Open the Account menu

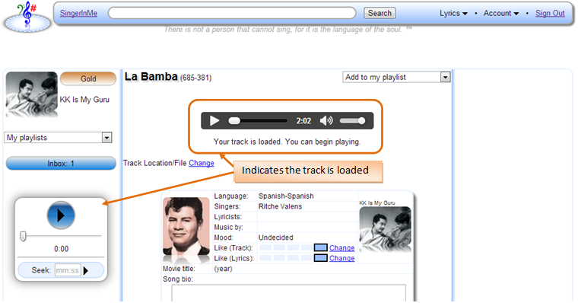point(501,13)
